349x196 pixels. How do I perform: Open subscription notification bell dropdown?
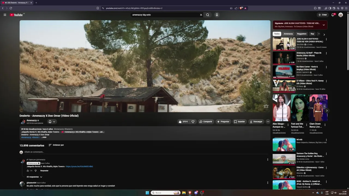52,122
